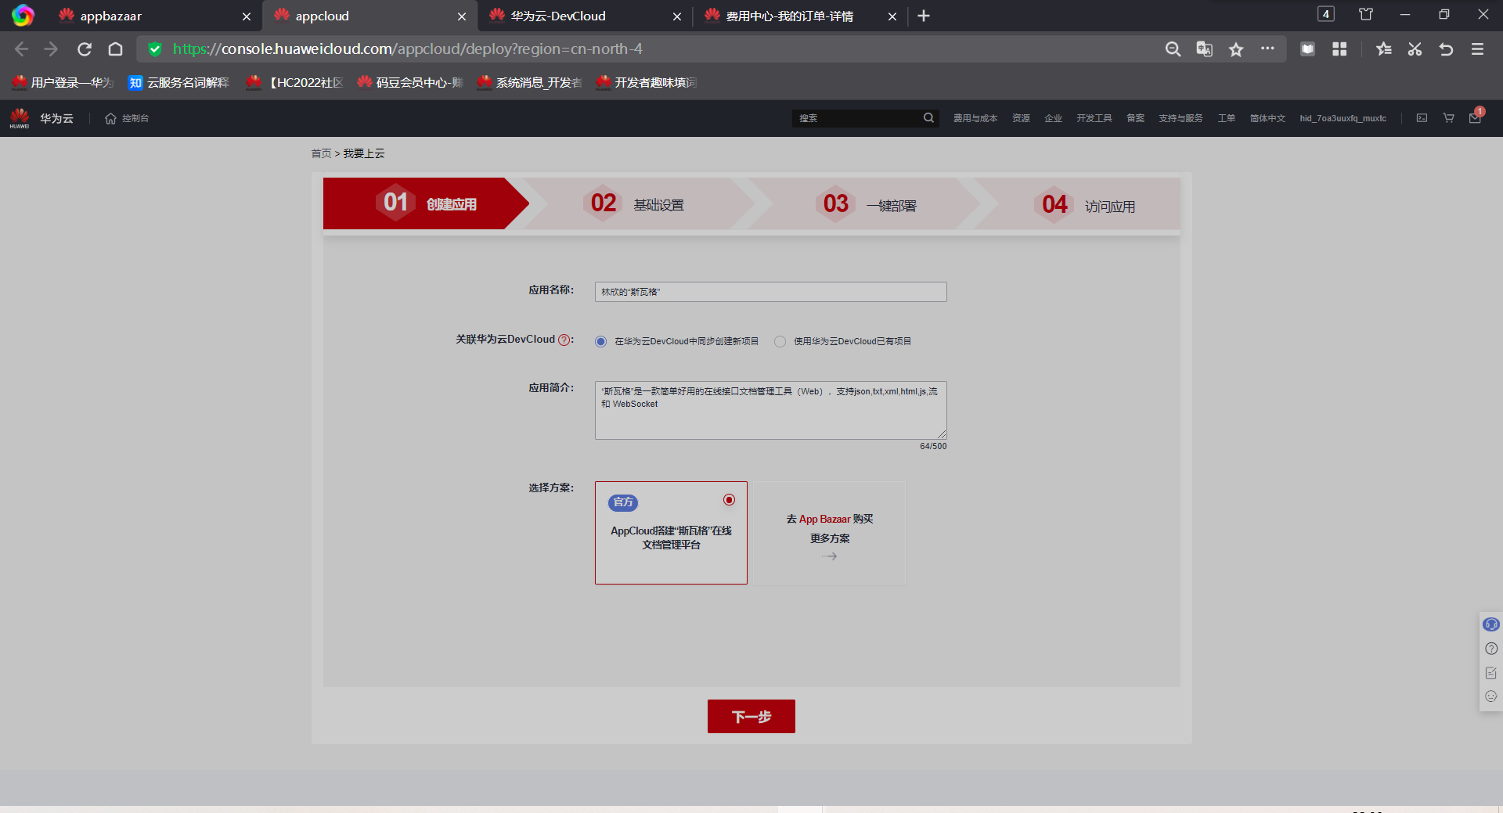Viewport: 1503px width, 813px height.
Task: Open the browser hamburger menu
Action: [x=1477, y=49]
